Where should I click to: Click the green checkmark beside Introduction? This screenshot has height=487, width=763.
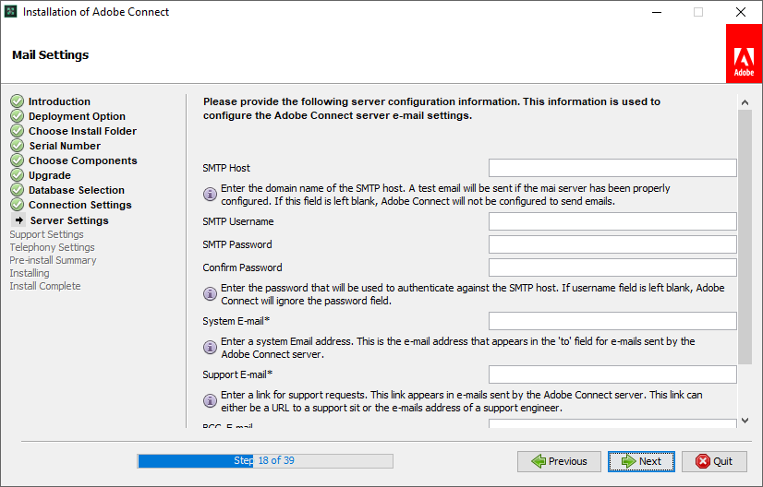click(x=17, y=101)
